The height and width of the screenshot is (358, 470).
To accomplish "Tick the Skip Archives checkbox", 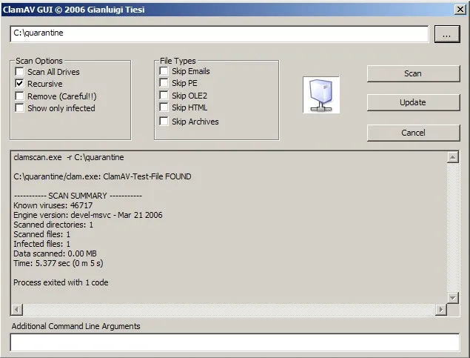I will pyautogui.click(x=164, y=122).
